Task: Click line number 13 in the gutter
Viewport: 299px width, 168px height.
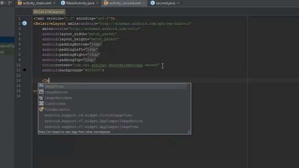Action: click(x=19, y=81)
